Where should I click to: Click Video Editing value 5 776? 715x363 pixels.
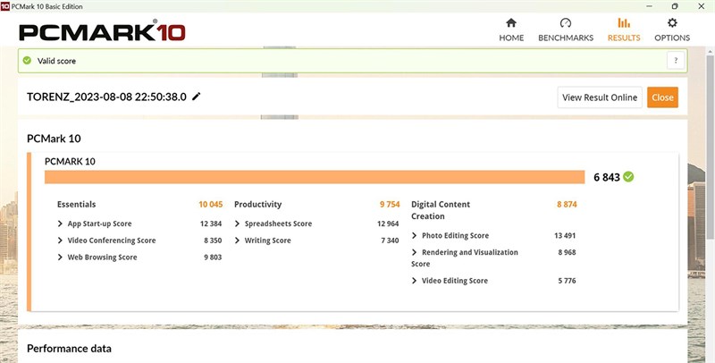click(567, 281)
